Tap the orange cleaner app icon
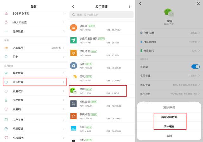 74,53
